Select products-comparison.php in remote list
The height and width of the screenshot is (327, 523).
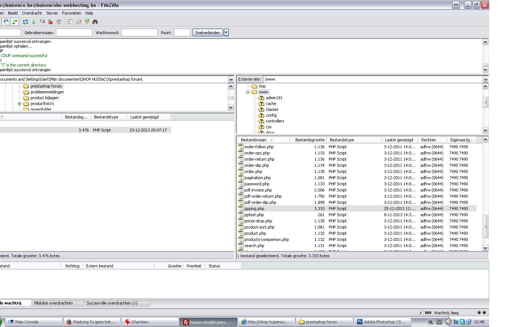(x=267, y=239)
